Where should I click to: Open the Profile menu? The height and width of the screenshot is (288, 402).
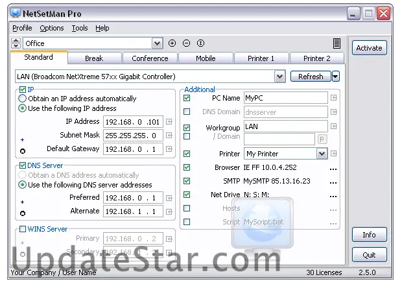click(x=22, y=28)
